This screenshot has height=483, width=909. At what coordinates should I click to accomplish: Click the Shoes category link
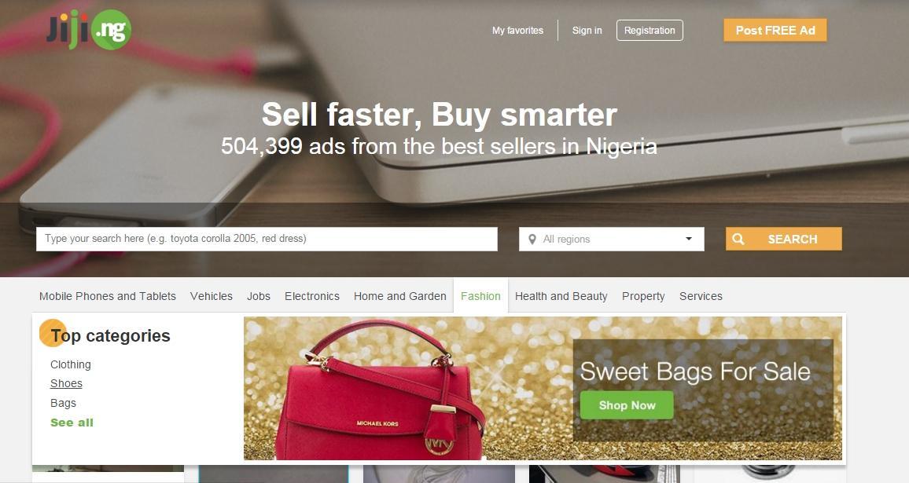pos(66,383)
